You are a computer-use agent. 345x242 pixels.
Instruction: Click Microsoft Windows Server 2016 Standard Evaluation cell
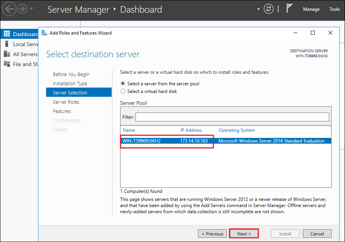(271, 141)
